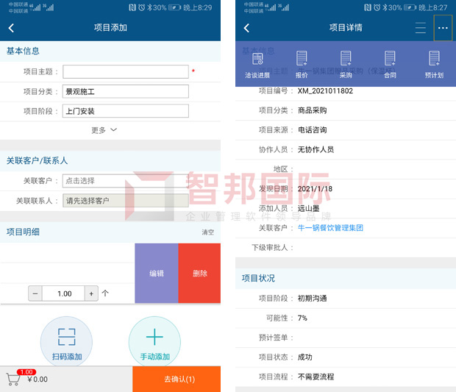Click the 远山墨 added-by value
Viewport: 456px width, 392px height.
tap(309, 208)
